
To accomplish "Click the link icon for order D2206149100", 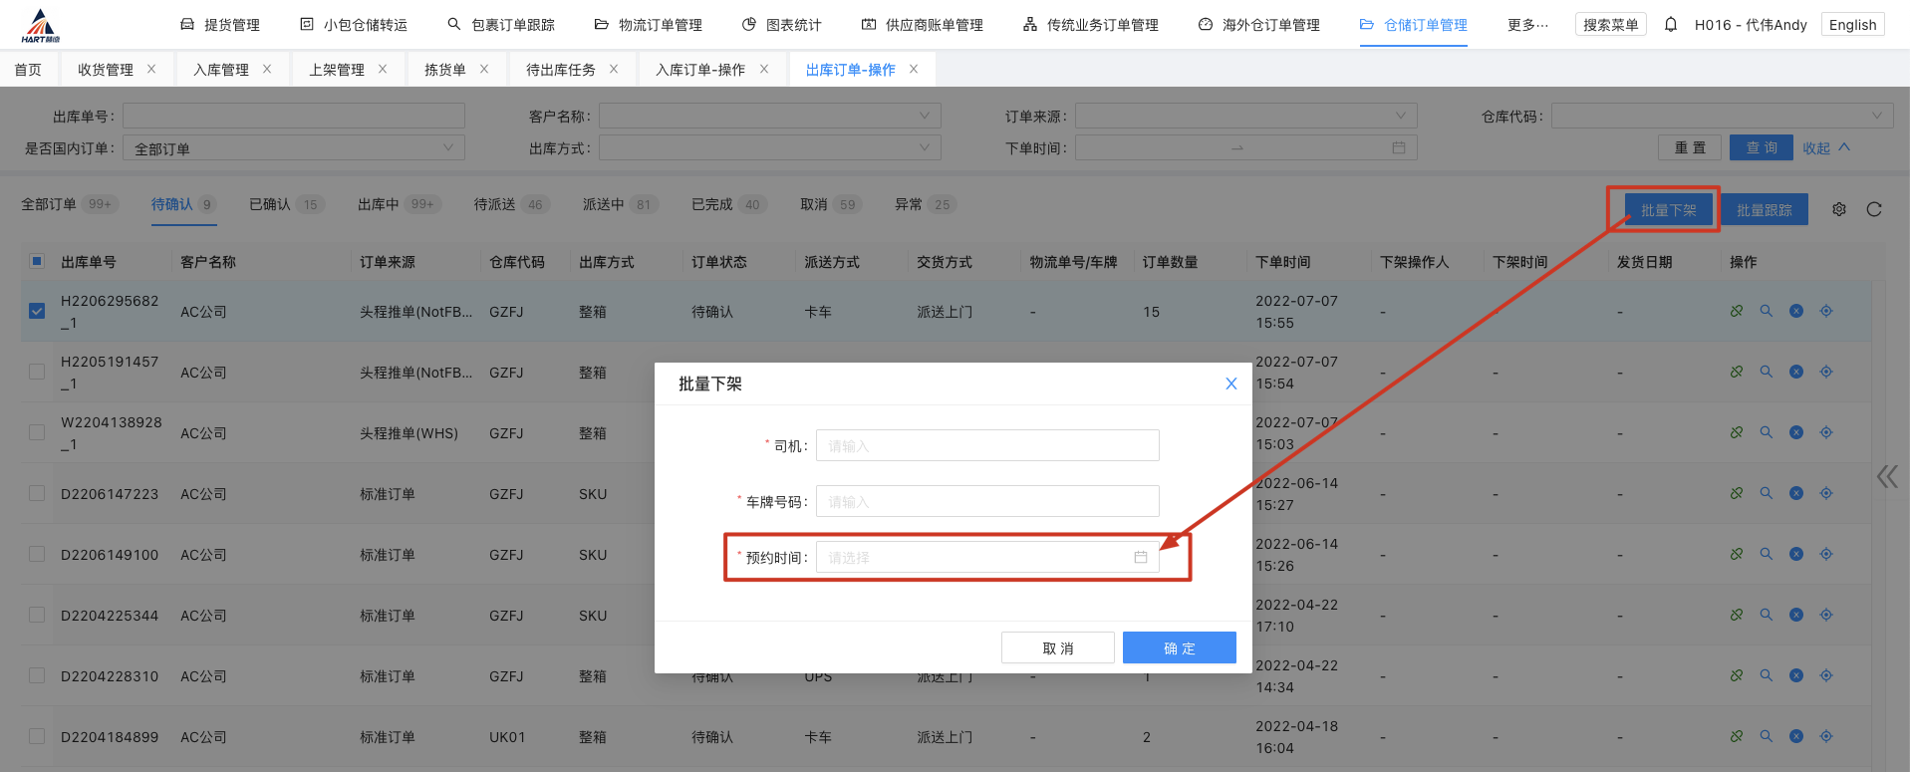I will (x=1737, y=554).
